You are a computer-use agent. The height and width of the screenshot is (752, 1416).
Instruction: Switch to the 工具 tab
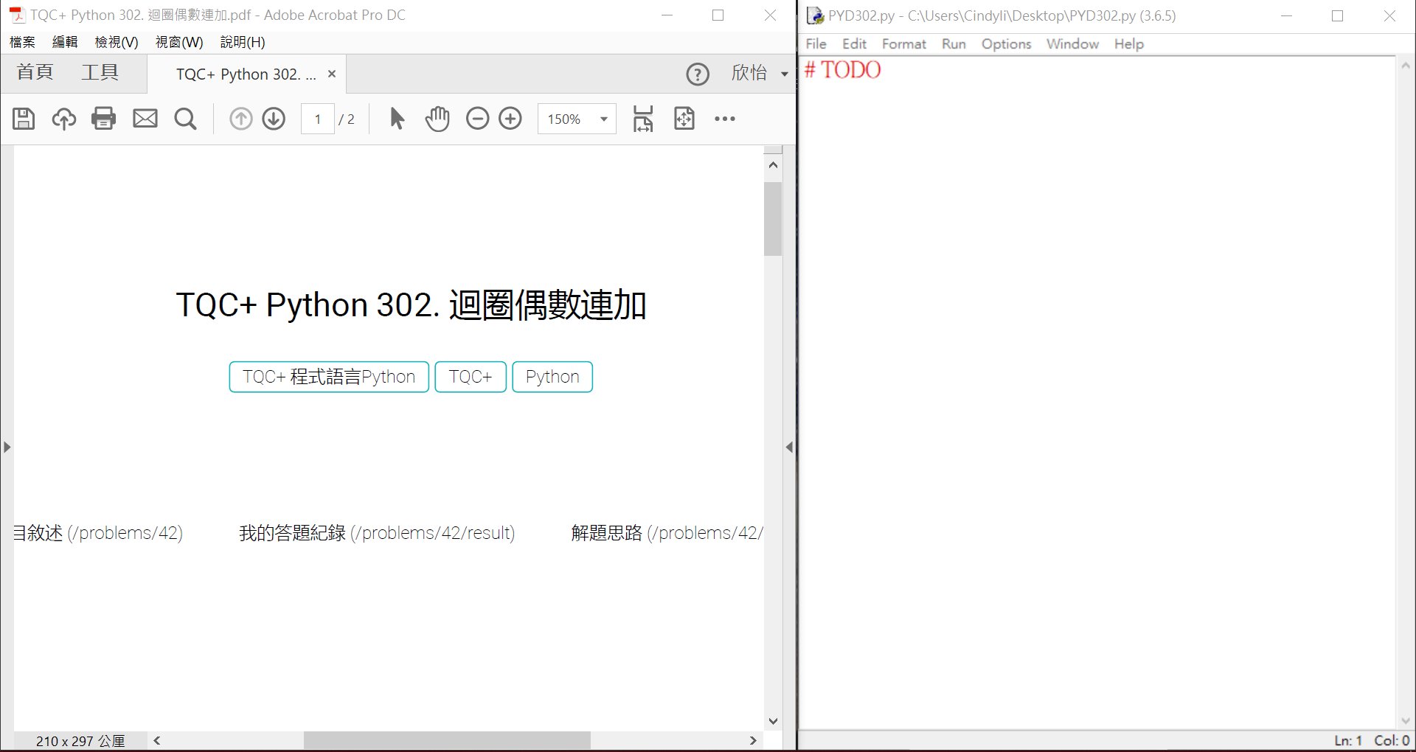pyautogui.click(x=100, y=72)
